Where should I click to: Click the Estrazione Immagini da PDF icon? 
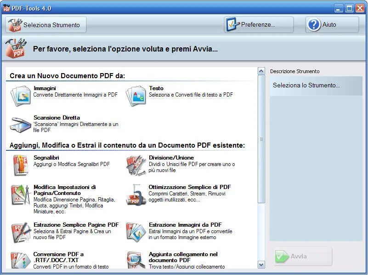pos(136,233)
